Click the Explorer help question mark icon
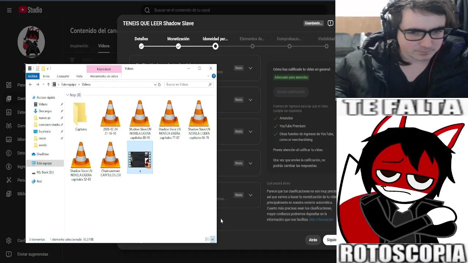This screenshot has width=468, height=263. [x=214, y=76]
